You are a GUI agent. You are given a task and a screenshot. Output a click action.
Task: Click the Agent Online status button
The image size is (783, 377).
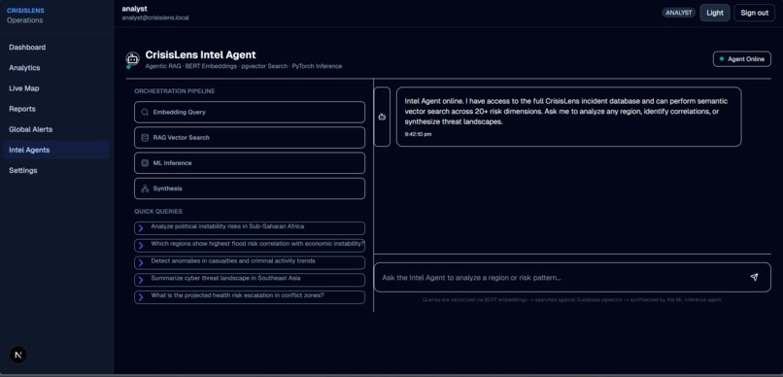point(741,59)
